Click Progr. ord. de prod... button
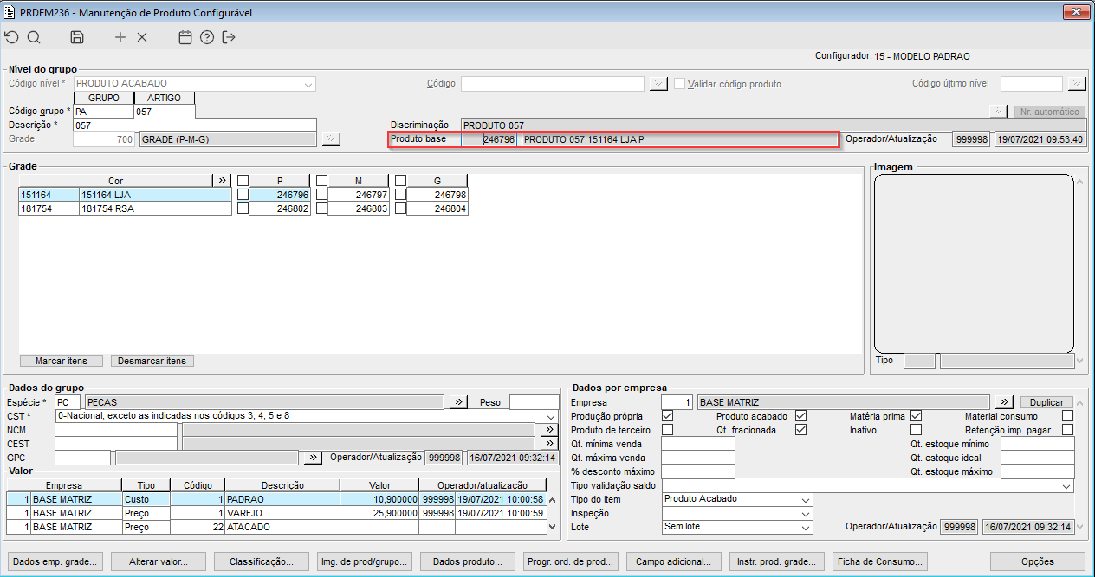Screen dimensions: 1095x577 point(571,561)
